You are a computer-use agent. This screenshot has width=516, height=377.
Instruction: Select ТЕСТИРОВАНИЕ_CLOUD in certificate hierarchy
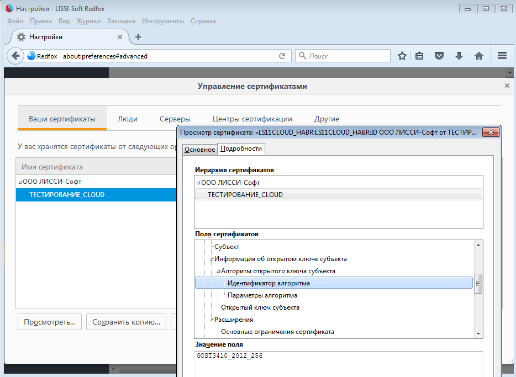click(x=339, y=195)
